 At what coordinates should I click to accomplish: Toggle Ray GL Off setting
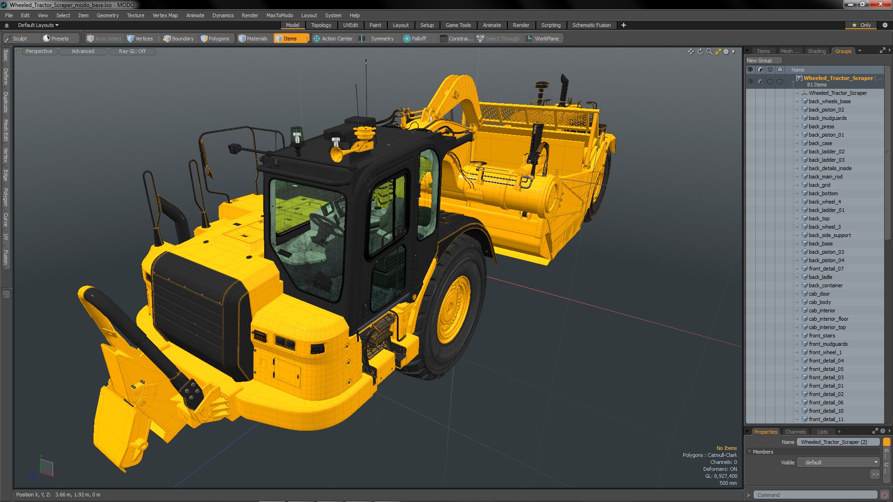(132, 52)
